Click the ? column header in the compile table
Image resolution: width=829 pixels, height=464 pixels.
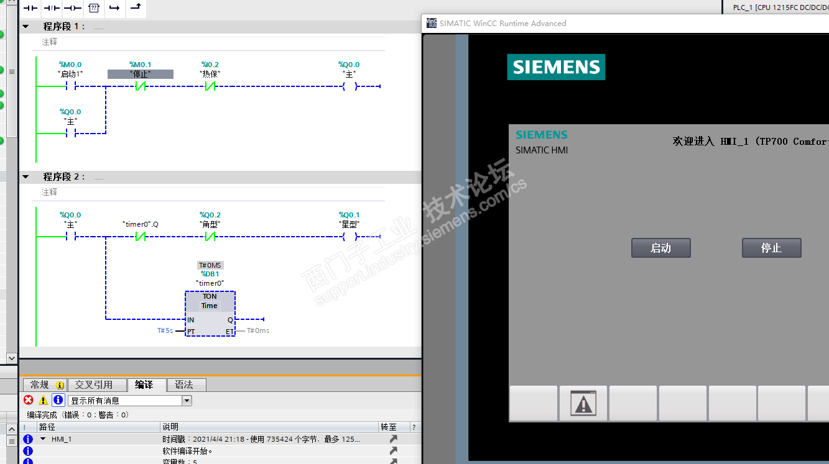click(x=414, y=427)
